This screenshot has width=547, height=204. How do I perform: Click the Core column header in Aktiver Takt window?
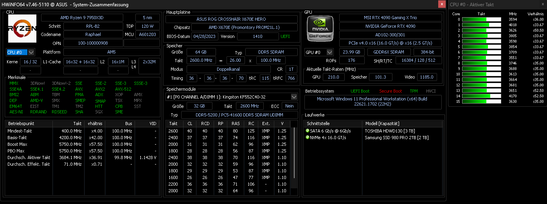(x=456, y=14)
